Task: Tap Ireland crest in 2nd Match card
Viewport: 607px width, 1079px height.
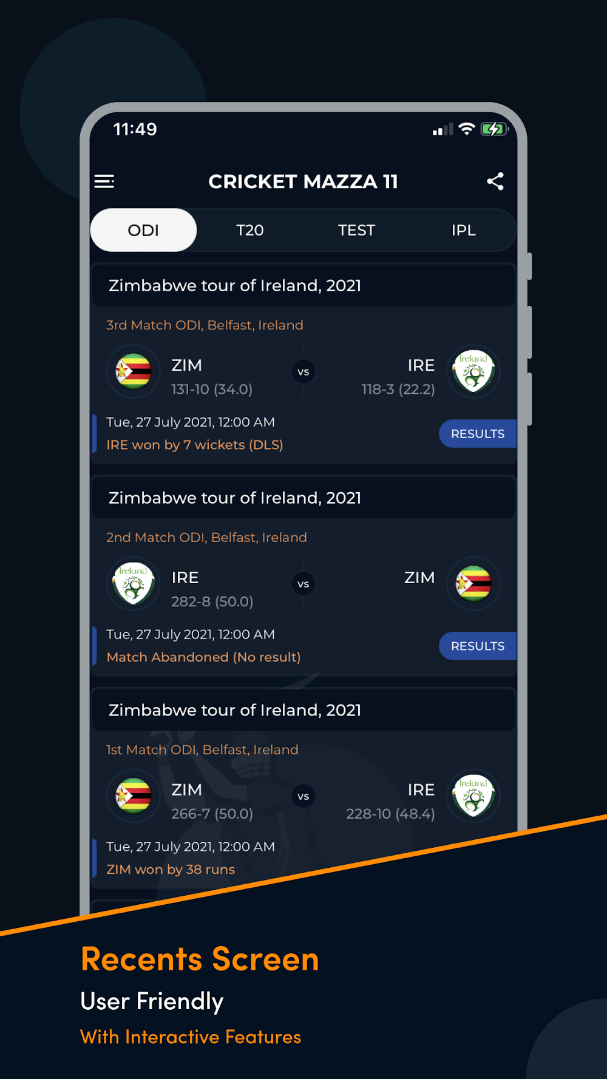Action: click(134, 584)
